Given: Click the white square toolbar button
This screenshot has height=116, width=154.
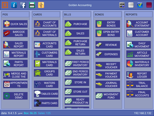Looking at the screenshot, I should (x=131, y=5).
